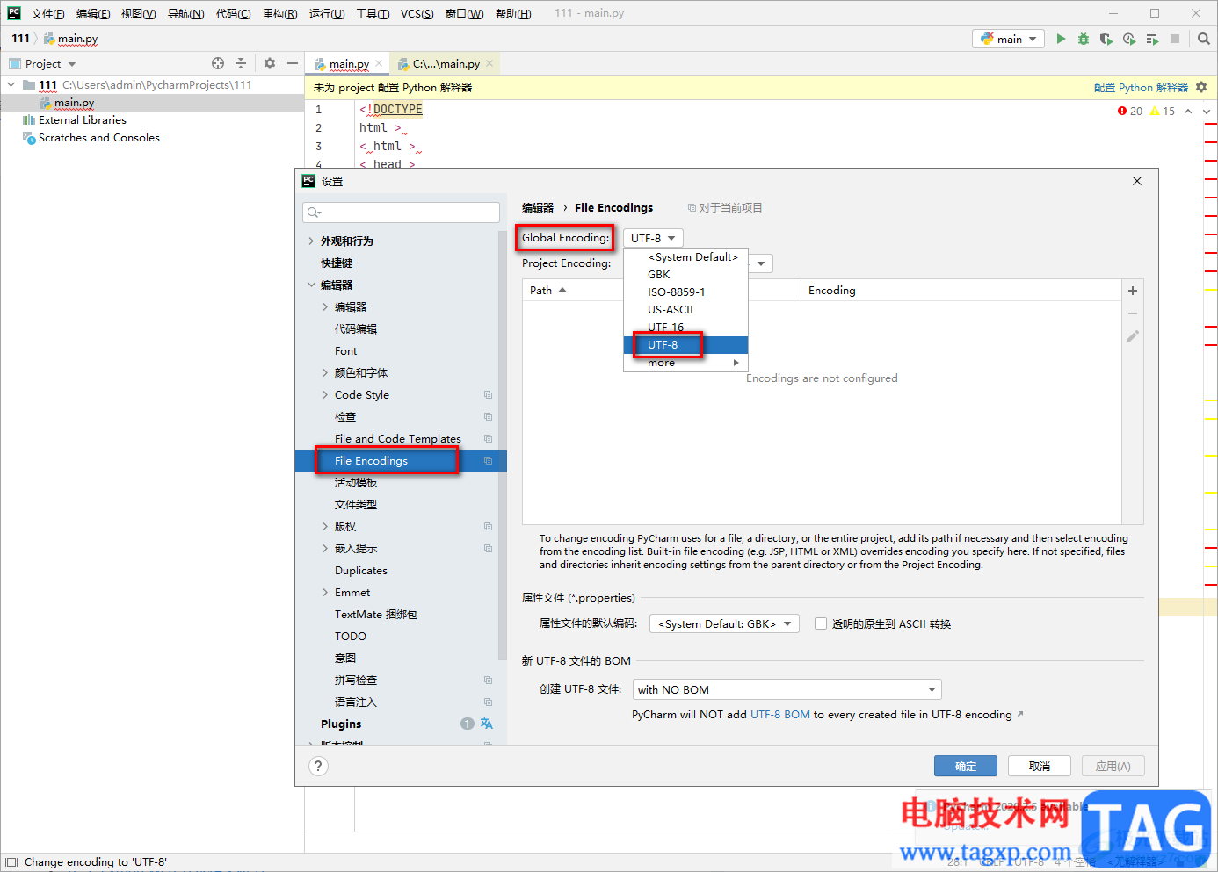Go to previous highlighted error arrow
1218x872 pixels.
1188,111
